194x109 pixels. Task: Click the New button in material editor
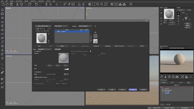[x=101, y=90]
